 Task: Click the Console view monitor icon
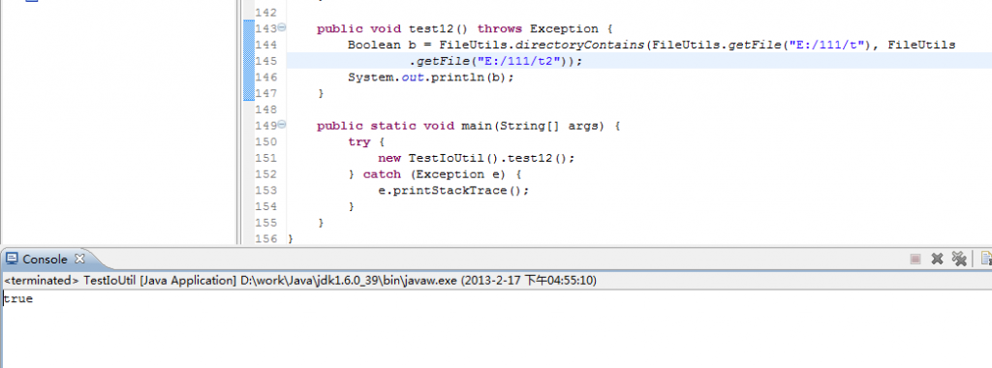click(12, 259)
